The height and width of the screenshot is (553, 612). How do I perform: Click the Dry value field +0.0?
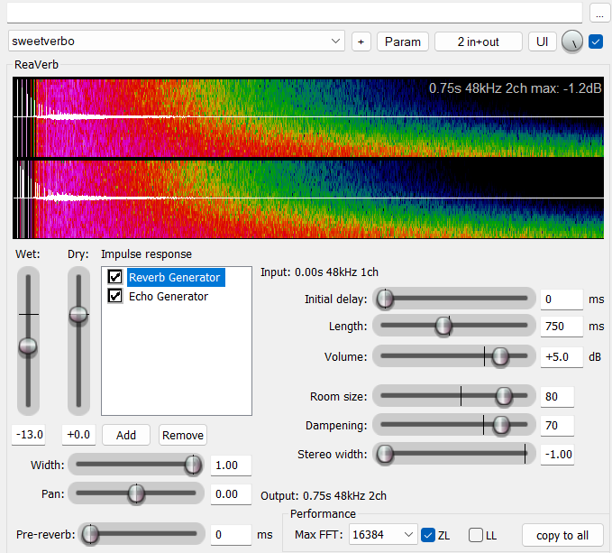pos(78,434)
